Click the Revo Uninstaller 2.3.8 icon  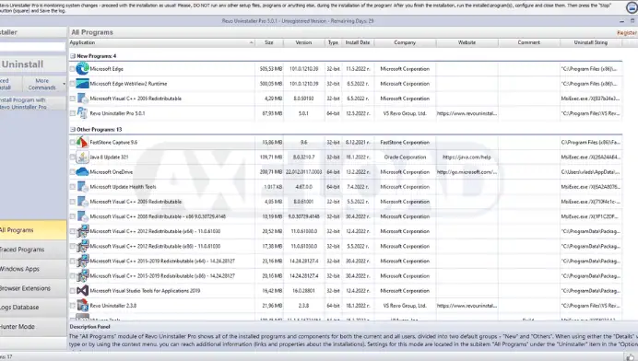[83, 306]
